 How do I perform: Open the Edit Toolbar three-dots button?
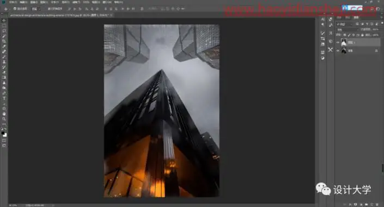(x=4, y=124)
